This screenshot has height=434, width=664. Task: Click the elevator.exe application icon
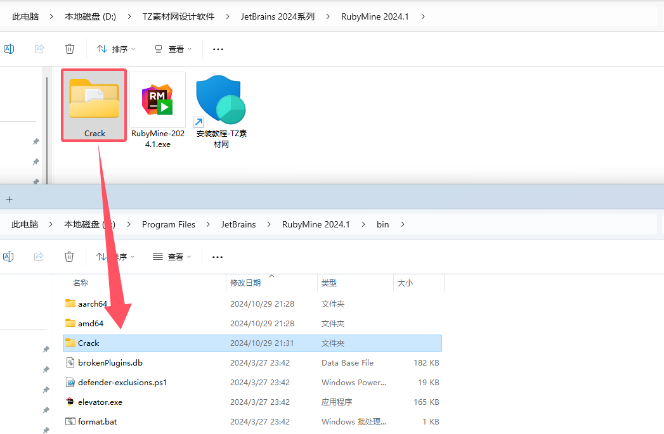coord(70,402)
